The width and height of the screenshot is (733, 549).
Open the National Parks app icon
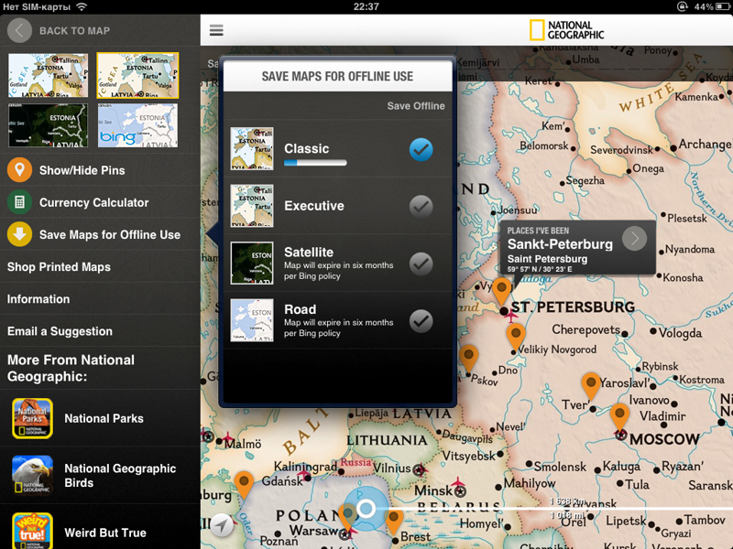tap(32, 418)
